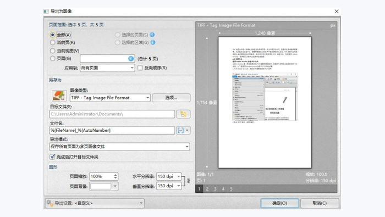The image size is (385, 217).
Task: Click the 目标文件夹 path field
Action: point(112,114)
